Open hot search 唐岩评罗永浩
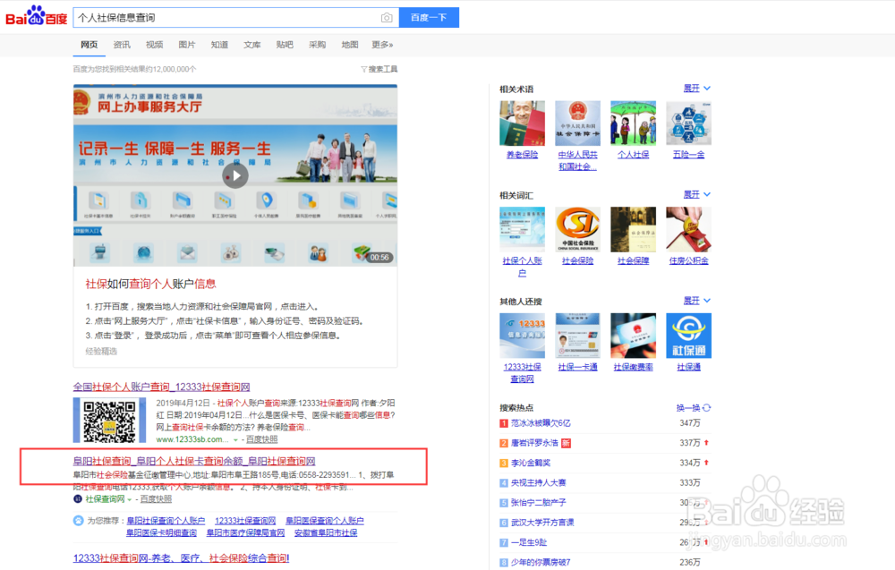This screenshot has width=895, height=570. coord(534,443)
